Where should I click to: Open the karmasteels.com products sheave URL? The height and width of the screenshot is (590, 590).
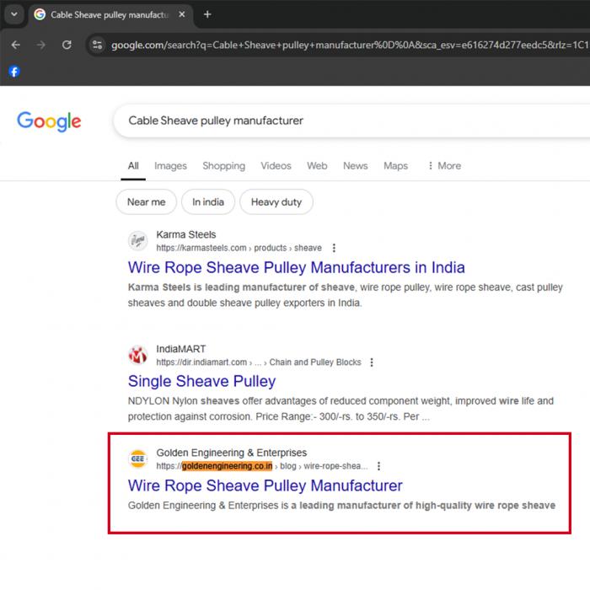[x=239, y=248]
